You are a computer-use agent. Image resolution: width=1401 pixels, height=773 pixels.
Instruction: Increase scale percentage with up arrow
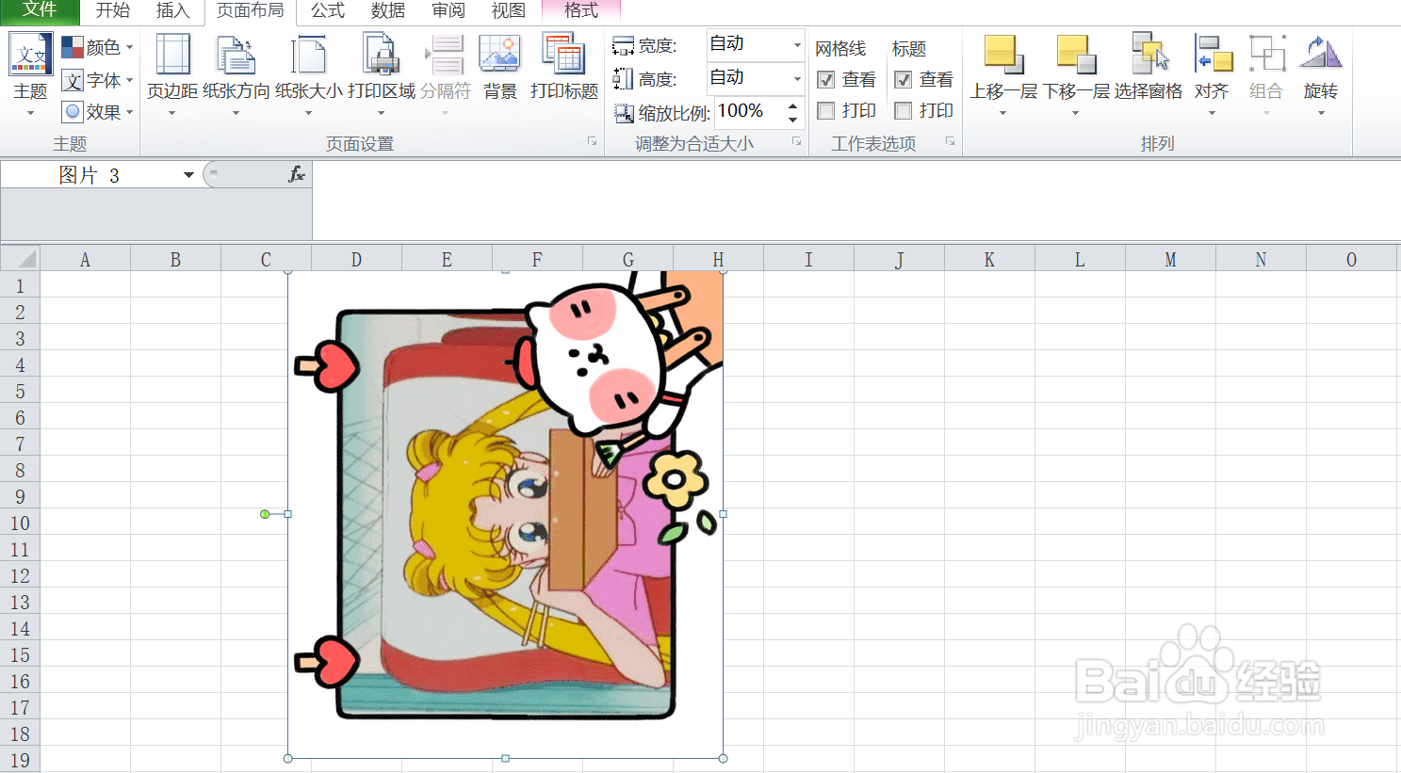793,105
